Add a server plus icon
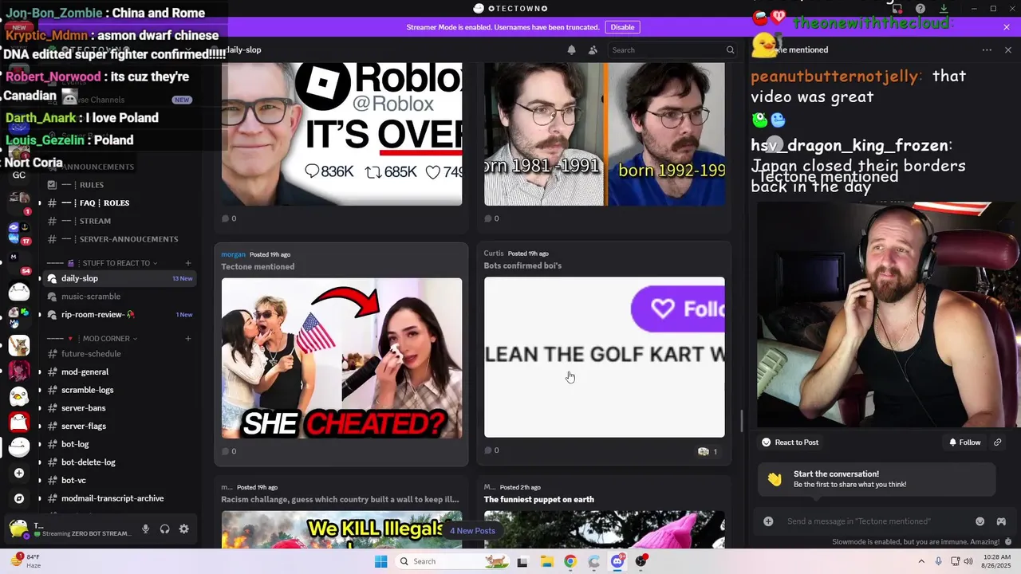1021x574 pixels. [19, 473]
